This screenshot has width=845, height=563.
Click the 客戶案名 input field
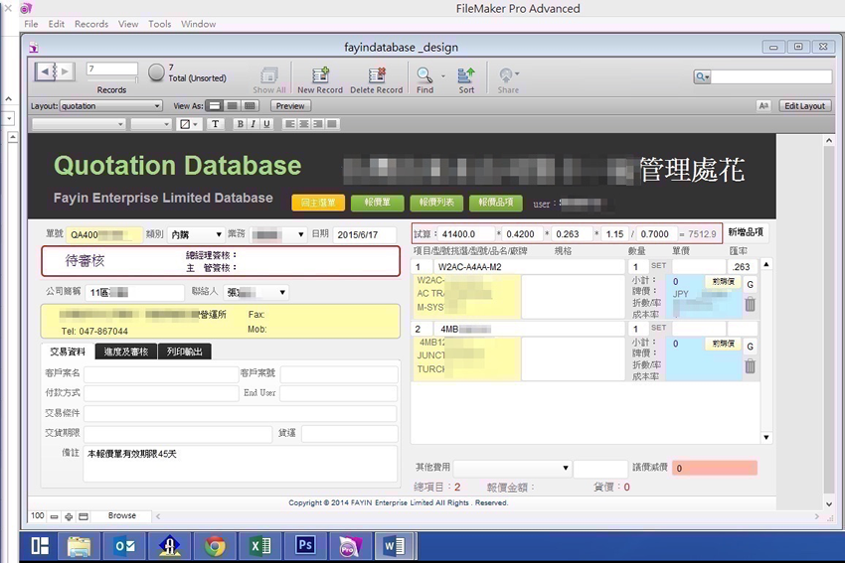(x=160, y=374)
